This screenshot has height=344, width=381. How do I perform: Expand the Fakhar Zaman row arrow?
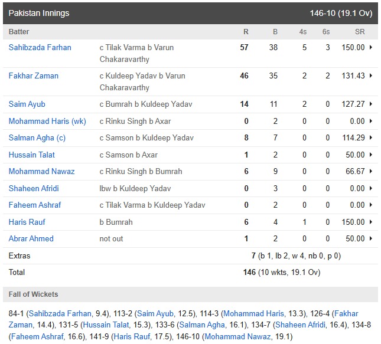[x=370, y=76]
